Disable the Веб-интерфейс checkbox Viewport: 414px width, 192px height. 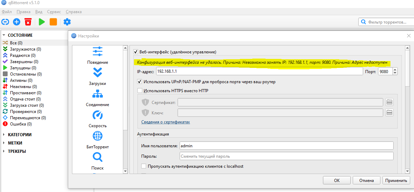(136, 52)
